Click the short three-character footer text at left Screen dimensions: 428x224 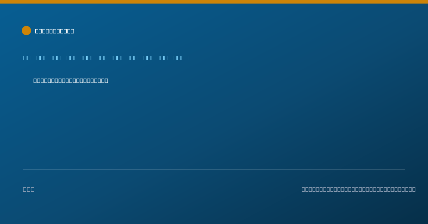click(29, 189)
